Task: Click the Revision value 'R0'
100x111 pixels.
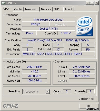Action: pos(88,50)
